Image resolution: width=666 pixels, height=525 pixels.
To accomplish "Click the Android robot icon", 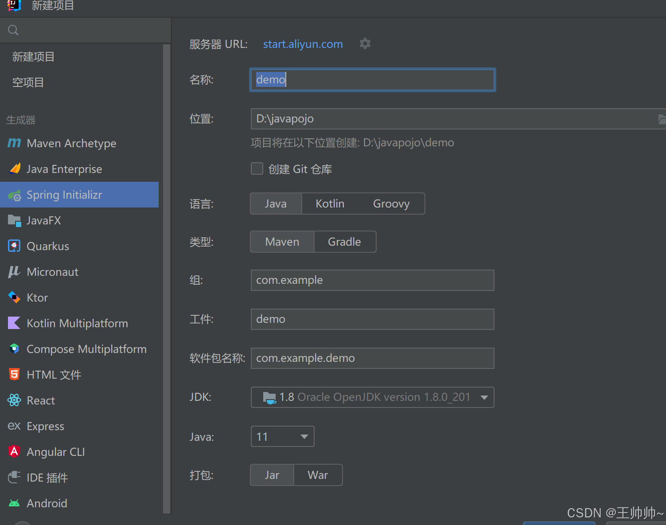I will point(14,503).
